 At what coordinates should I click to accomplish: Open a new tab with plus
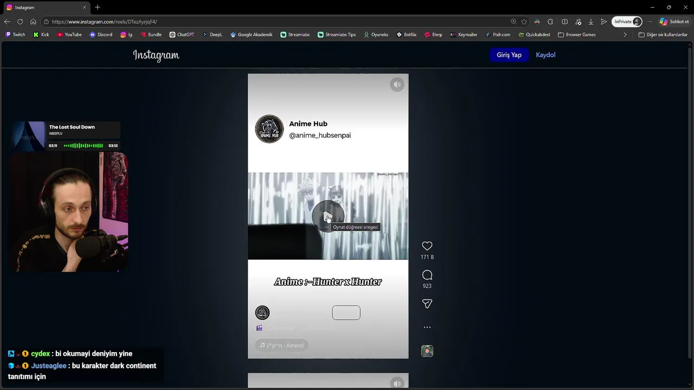coord(98,7)
